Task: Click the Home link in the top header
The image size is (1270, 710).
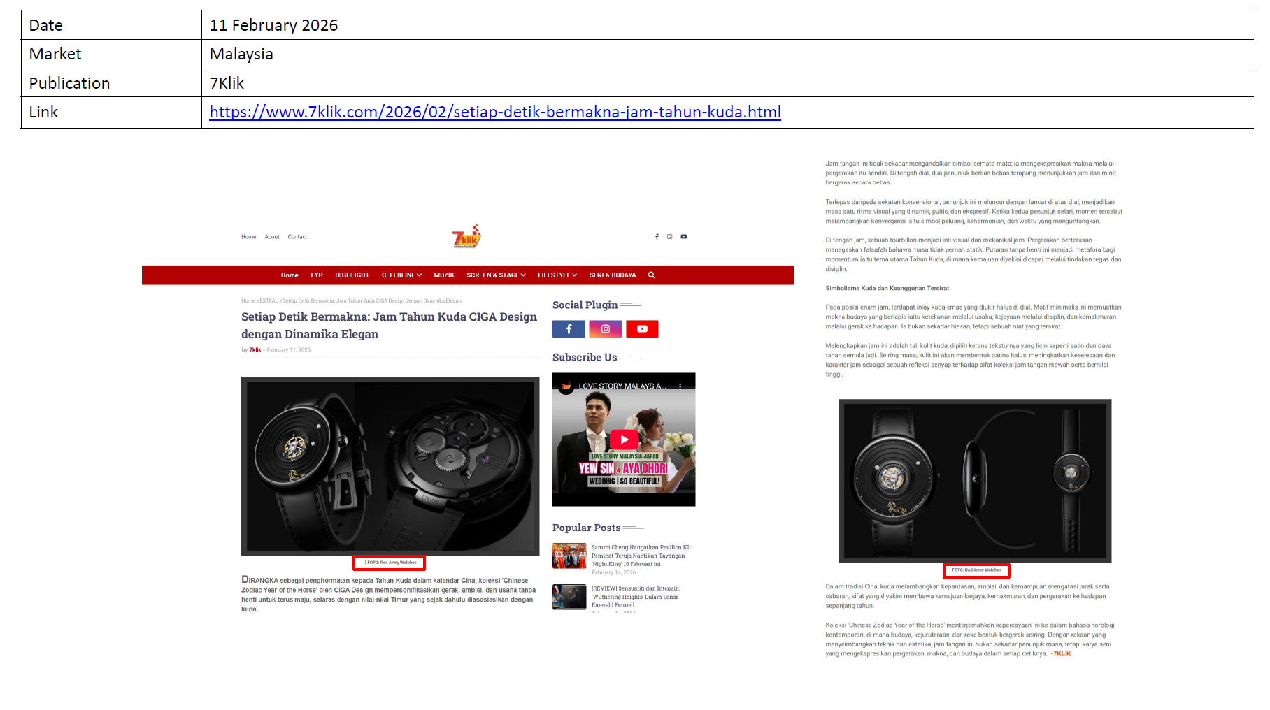Action: (249, 237)
